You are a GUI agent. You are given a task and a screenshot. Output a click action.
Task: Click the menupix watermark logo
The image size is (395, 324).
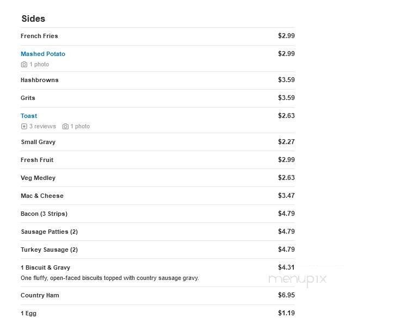click(297, 279)
